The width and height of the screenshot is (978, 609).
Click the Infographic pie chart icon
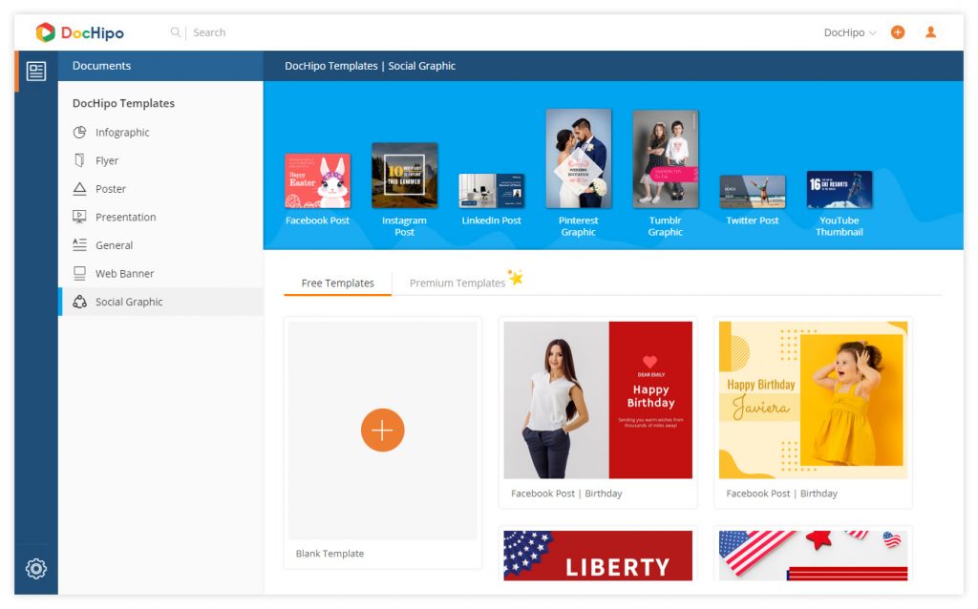79,132
